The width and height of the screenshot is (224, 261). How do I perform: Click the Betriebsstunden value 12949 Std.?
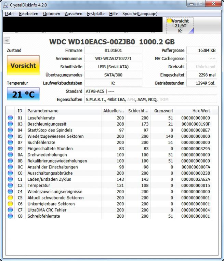point(202,83)
